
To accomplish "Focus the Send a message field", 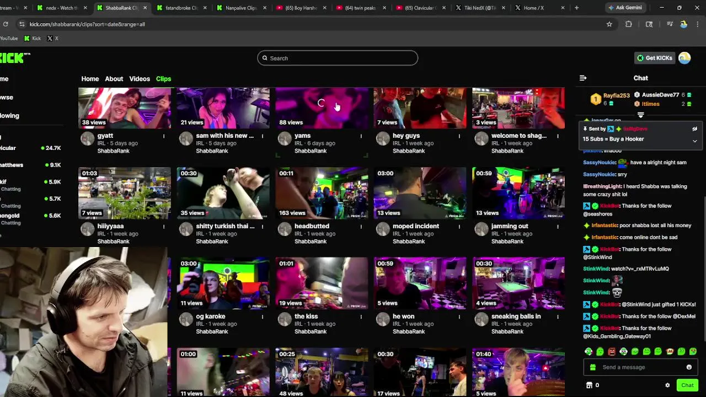I will pos(640,367).
